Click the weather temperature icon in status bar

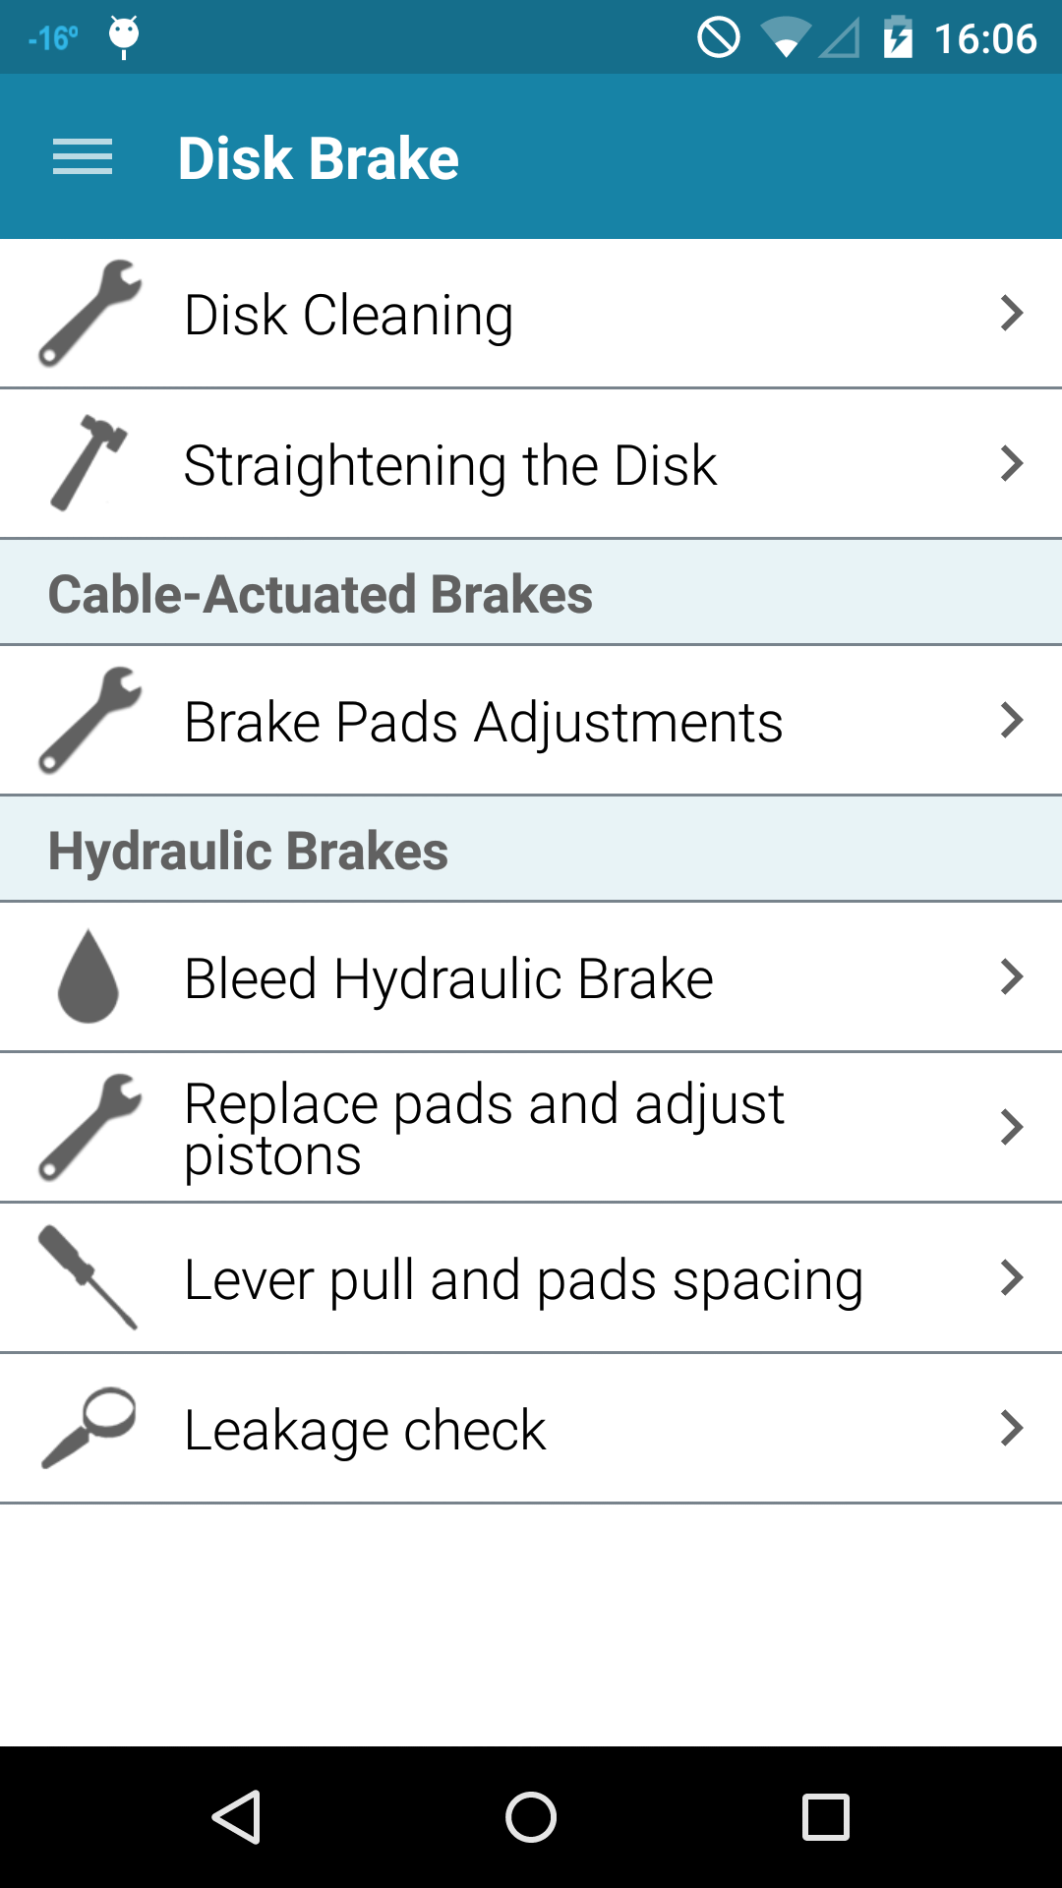pyautogui.click(x=51, y=37)
